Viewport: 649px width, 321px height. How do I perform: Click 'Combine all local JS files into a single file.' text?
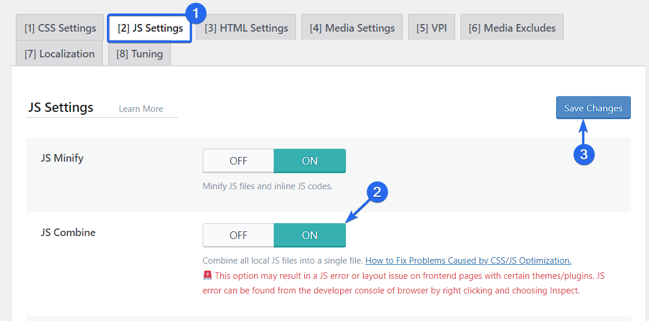pos(283,260)
